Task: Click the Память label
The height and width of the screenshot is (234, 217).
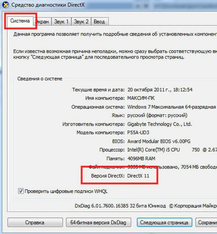Action: click(116, 158)
